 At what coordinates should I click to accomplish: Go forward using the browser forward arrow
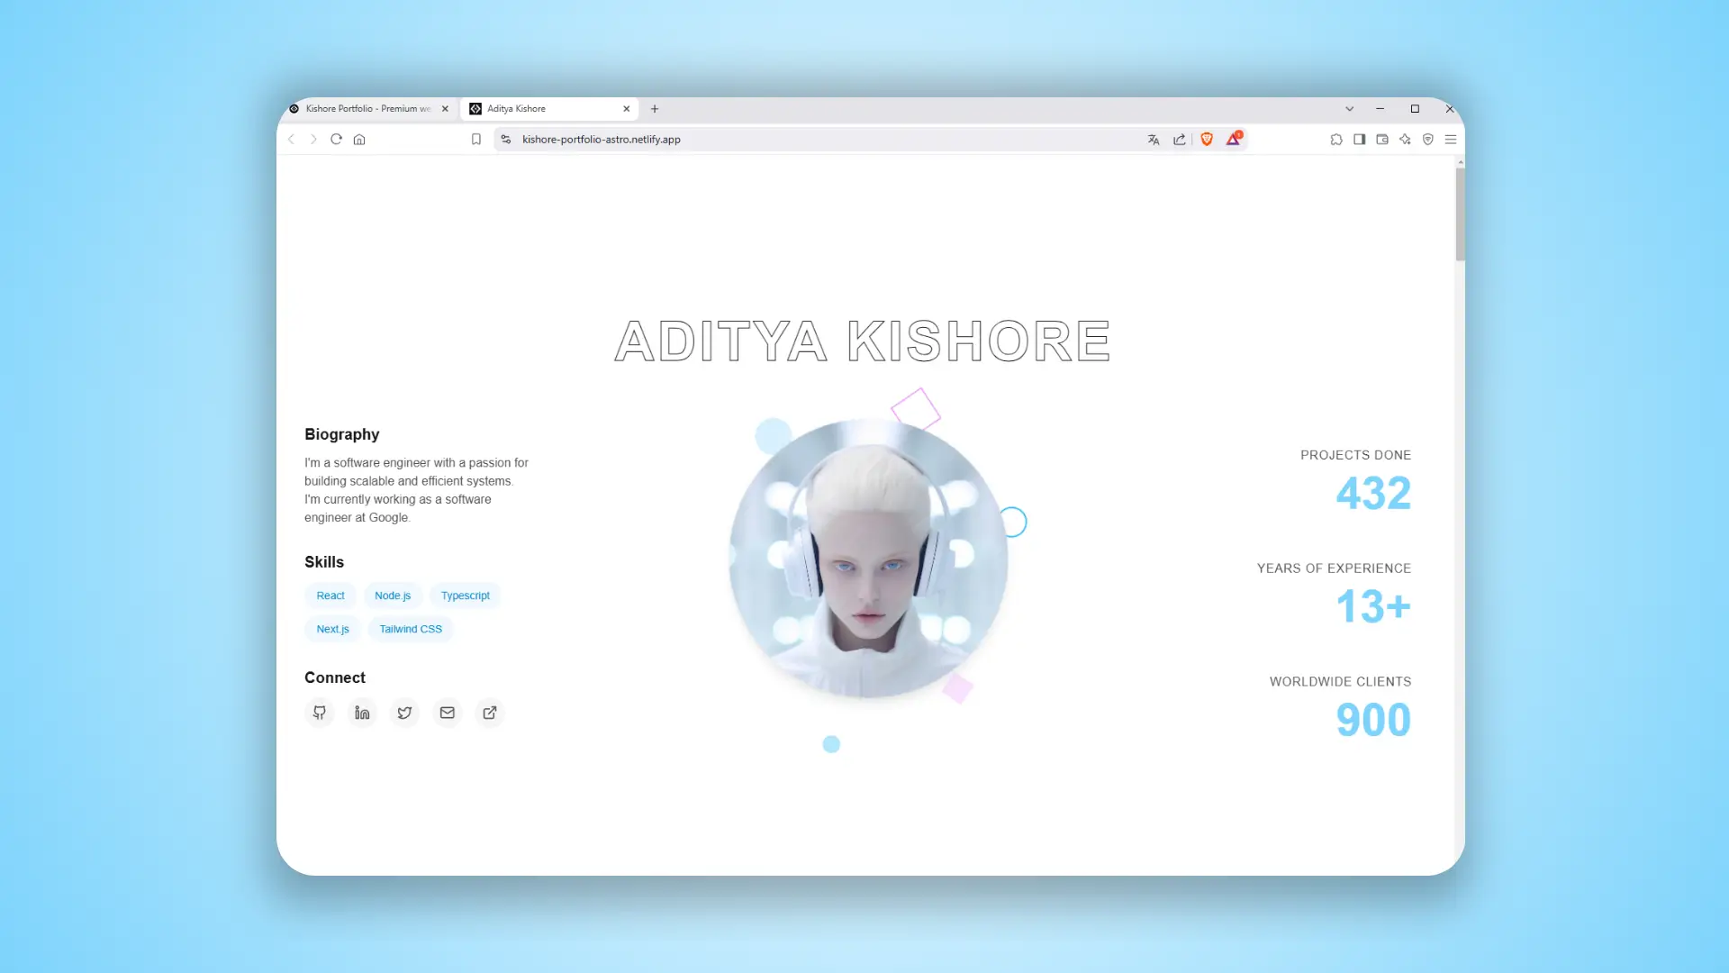[313, 140]
